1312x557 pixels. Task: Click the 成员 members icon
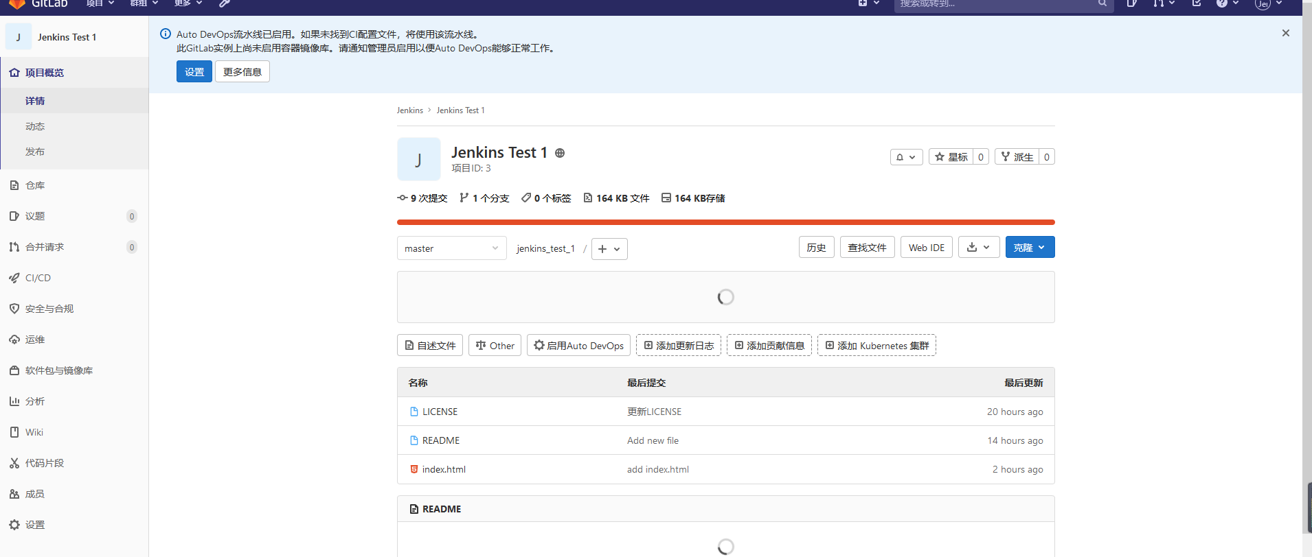[14, 494]
